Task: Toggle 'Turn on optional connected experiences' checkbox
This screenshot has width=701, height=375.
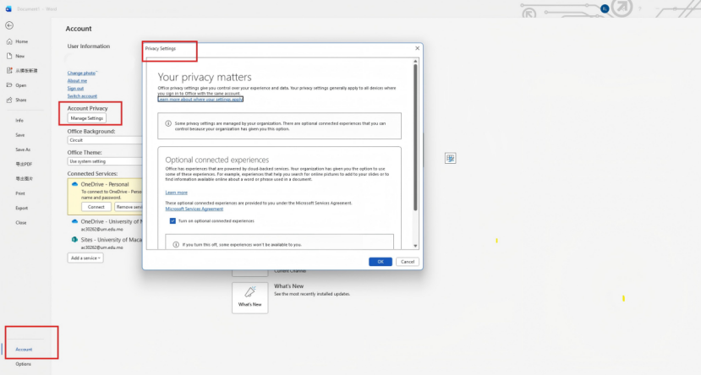Action: pyautogui.click(x=173, y=221)
